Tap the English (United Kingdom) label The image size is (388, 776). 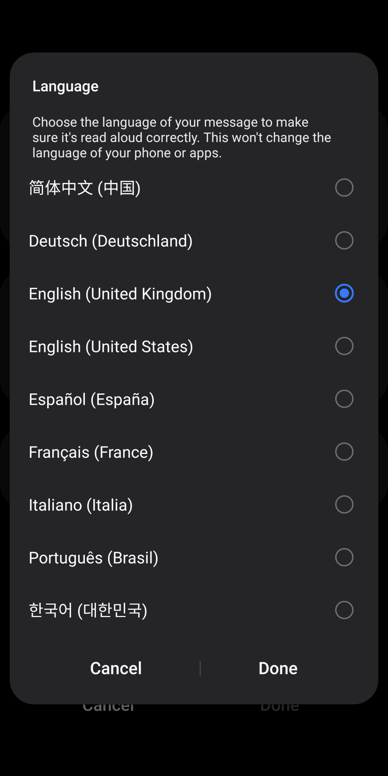(x=120, y=294)
